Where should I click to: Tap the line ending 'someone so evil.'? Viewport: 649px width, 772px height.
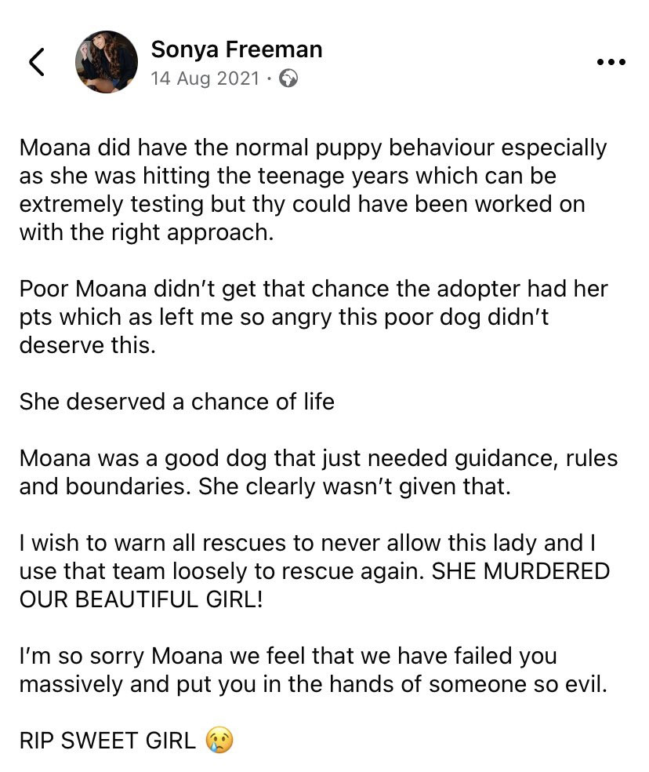point(313,684)
